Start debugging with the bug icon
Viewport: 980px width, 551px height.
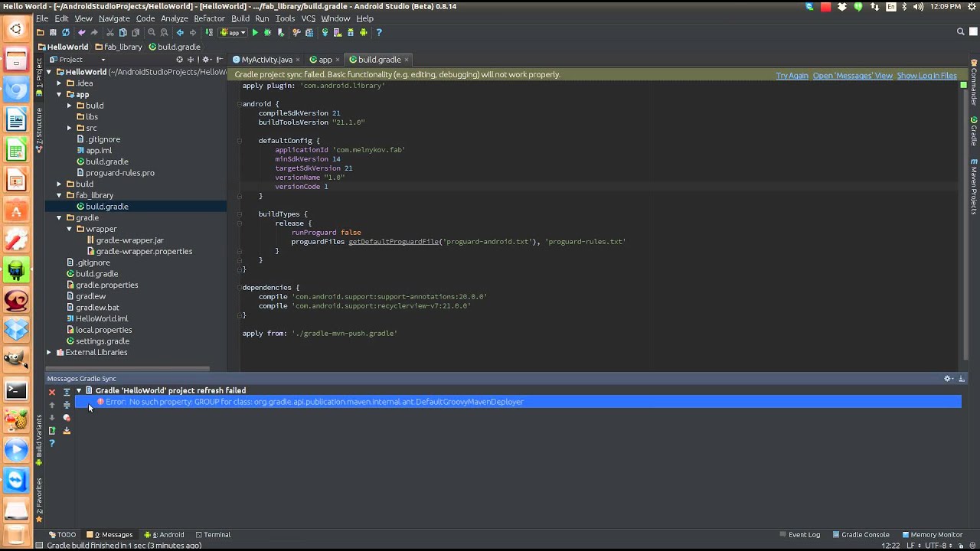point(267,32)
